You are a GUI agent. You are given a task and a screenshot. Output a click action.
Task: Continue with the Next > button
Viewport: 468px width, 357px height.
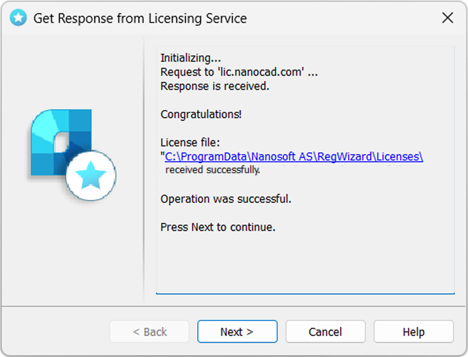tap(237, 332)
